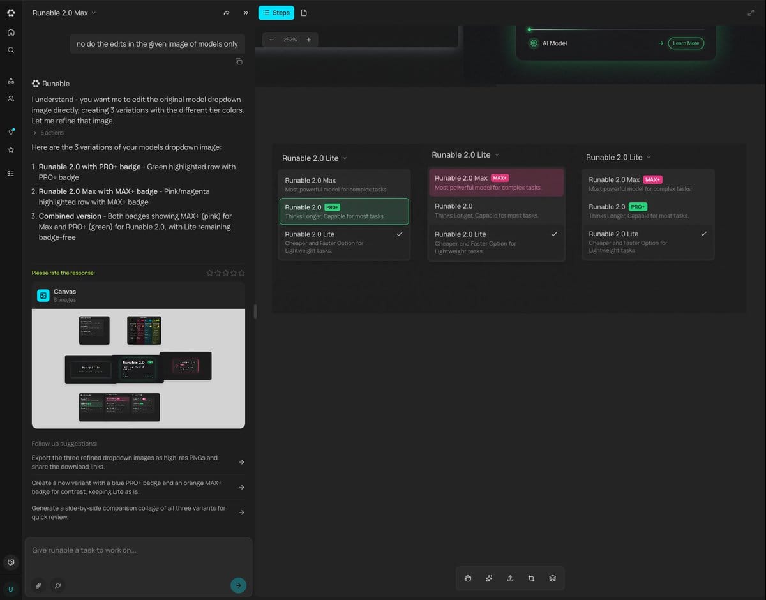Open the document tab next to Steps
This screenshot has width=766, height=600.
point(304,13)
